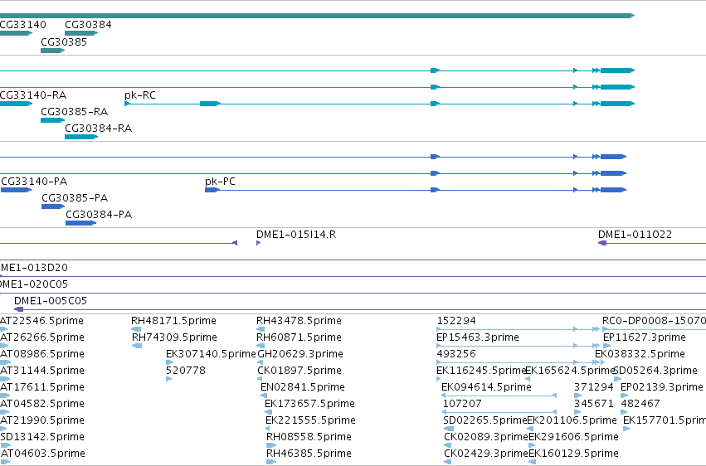The height and width of the screenshot is (466, 706).
Task: Select the CG30384 gene label
Action: click(88, 25)
